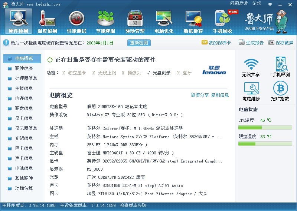This screenshot has height=211, width=297.
Task: Click the 联想 SUNRISE-160 笔记本电脑 model text
Action: (117, 107)
